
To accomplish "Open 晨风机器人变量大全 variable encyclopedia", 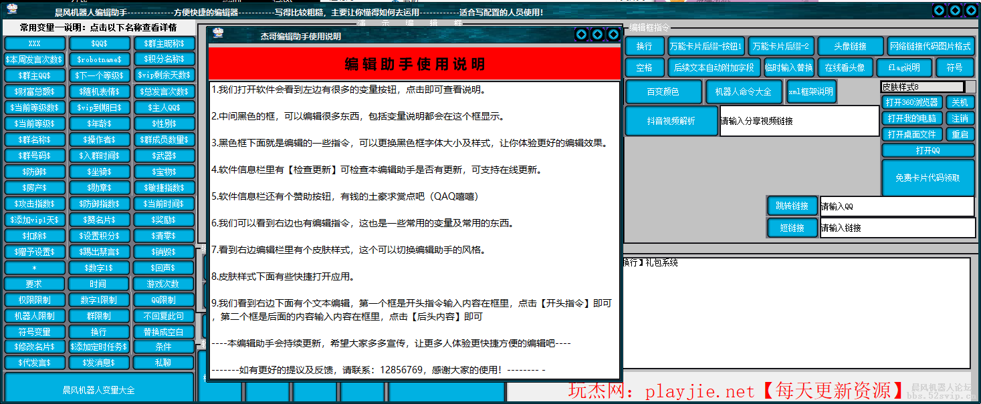I will click(99, 389).
